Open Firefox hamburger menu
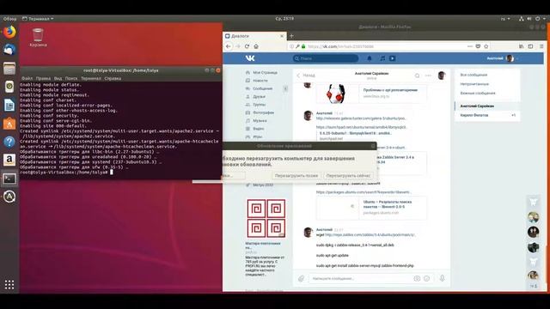Screen dimensions: 550x309 pyautogui.click(x=541, y=46)
